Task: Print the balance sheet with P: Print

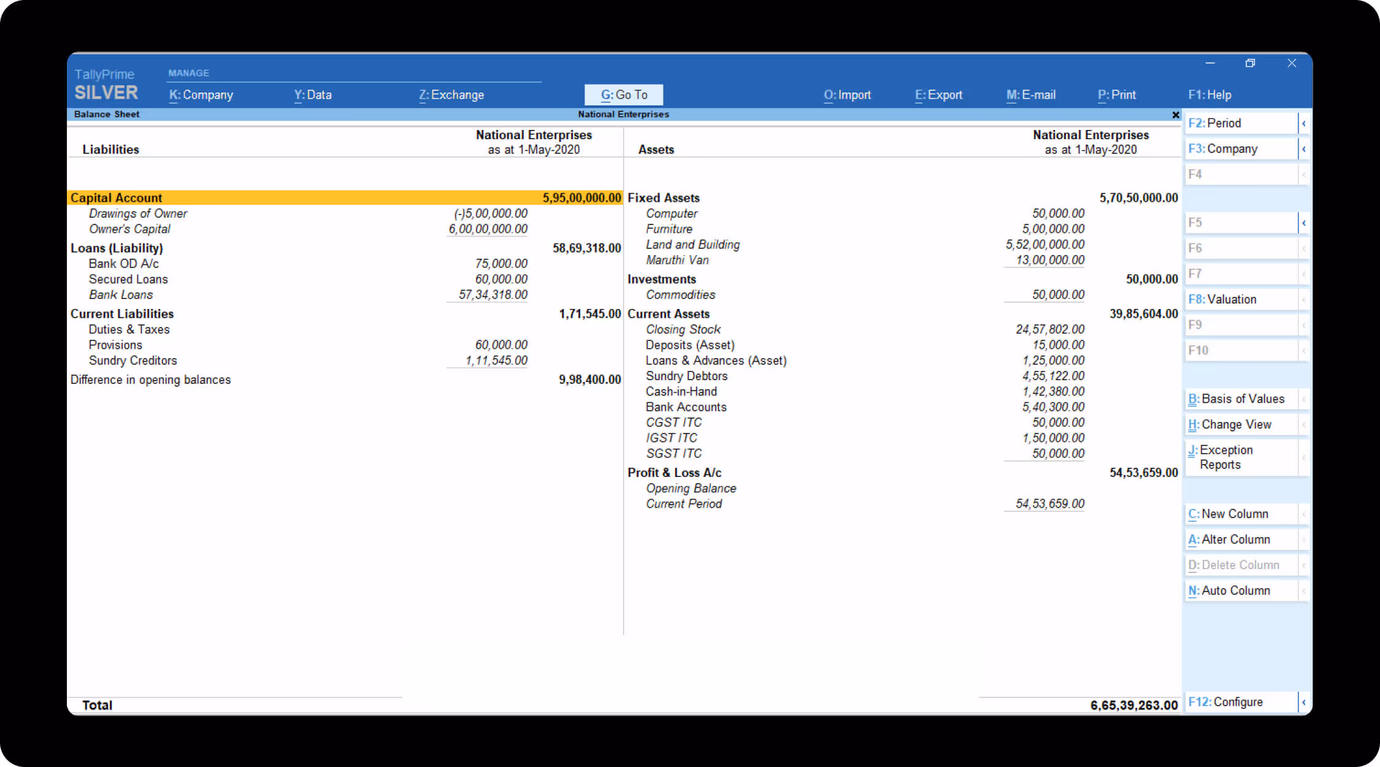Action: (1117, 94)
